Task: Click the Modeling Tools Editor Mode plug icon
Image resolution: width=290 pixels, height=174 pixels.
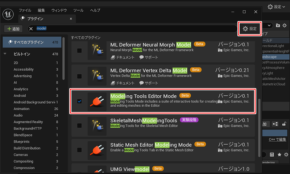Action: tap(97, 101)
